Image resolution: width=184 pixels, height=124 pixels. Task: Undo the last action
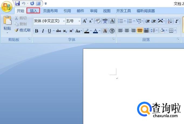click(24, 3)
